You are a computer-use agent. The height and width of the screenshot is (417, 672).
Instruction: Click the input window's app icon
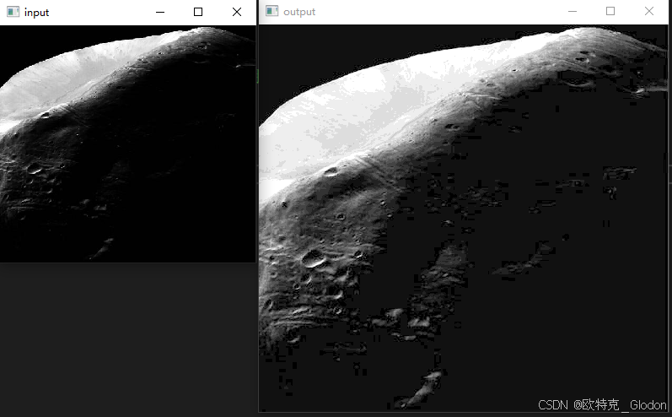[x=13, y=12]
